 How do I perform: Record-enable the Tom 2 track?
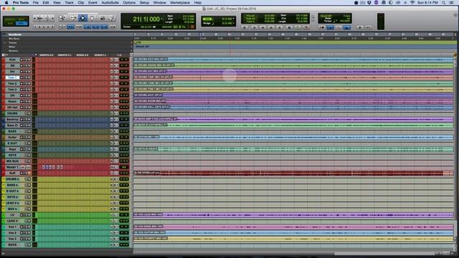click(22, 84)
